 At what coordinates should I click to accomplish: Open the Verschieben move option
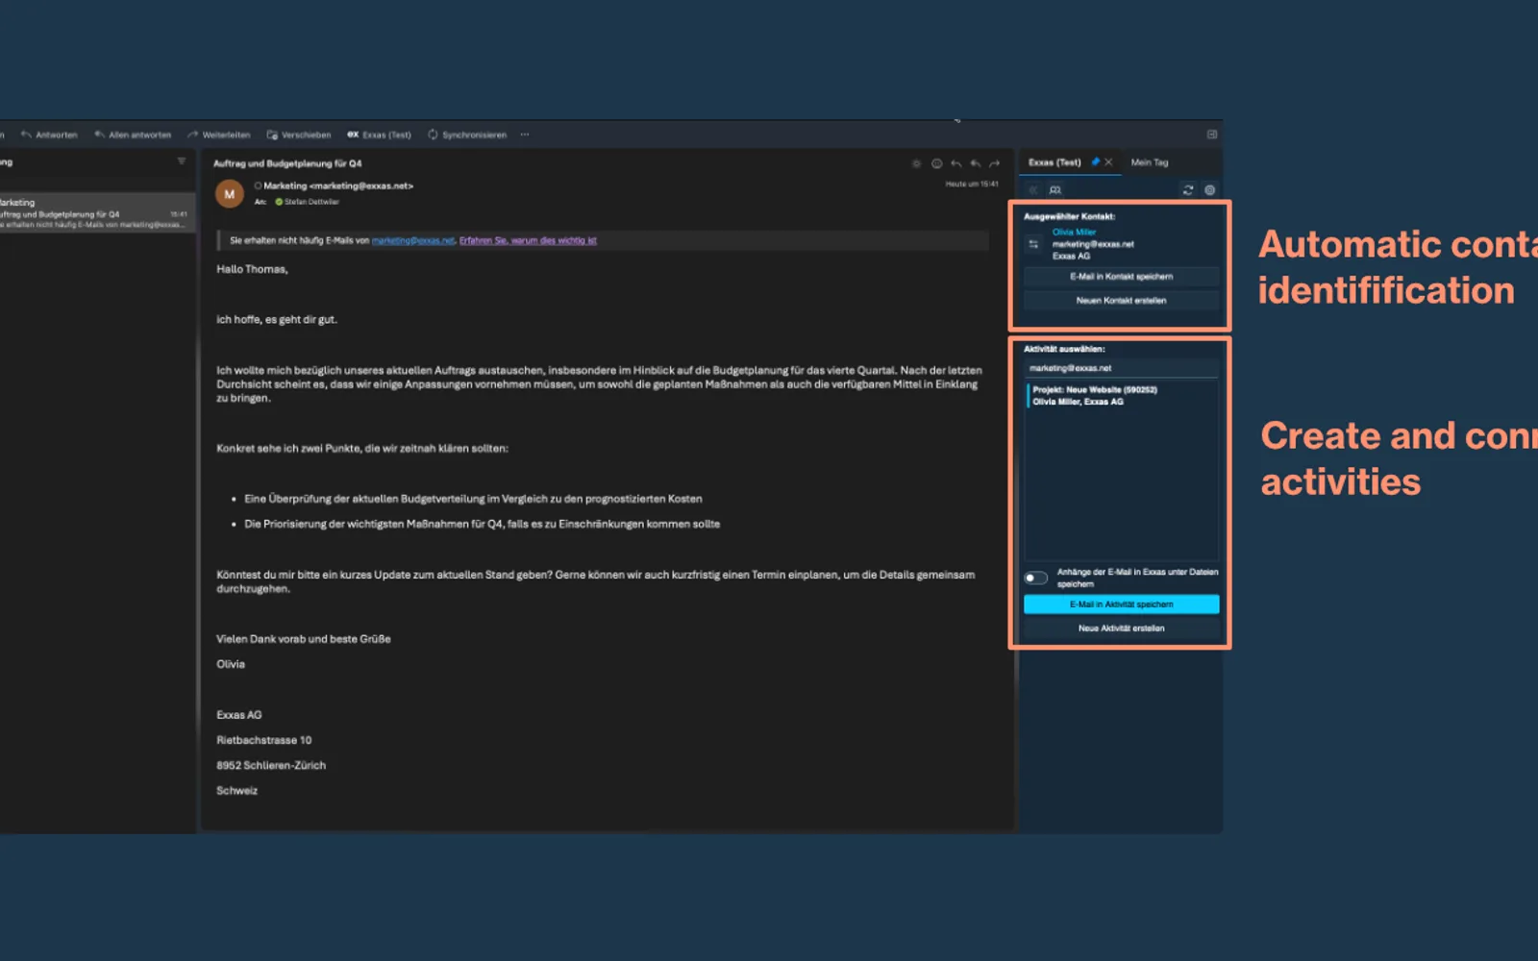(x=299, y=135)
